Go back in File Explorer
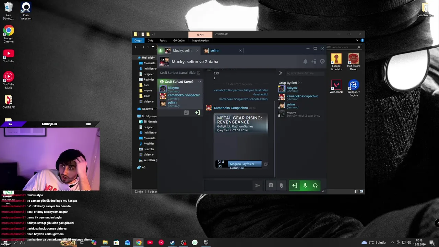Image resolution: width=439 pixels, height=247 pixels. 136,47
